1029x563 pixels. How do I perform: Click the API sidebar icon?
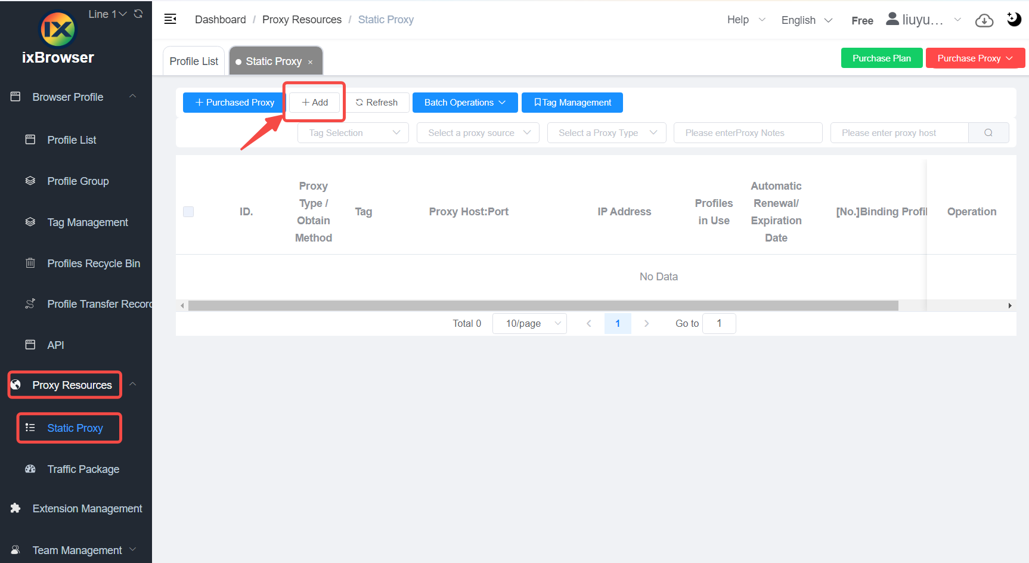pyautogui.click(x=30, y=345)
